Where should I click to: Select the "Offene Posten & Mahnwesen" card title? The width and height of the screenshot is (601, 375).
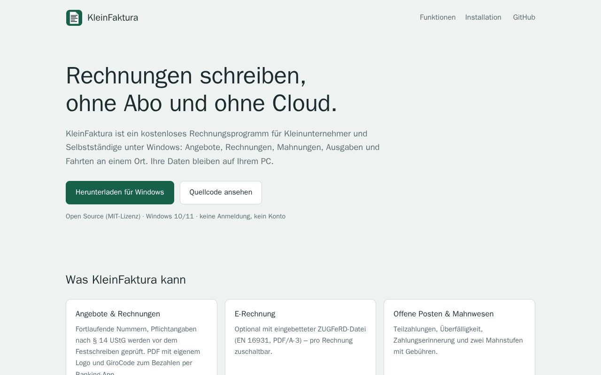pyautogui.click(x=444, y=314)
